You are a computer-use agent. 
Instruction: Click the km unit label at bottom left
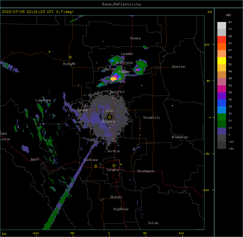pos(4,234)
